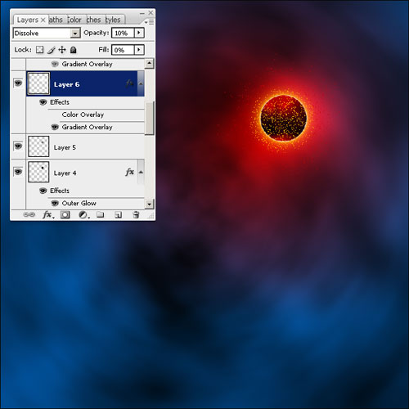Lock transparent pixels
The width and height of the screenshot is (409, 409).
pyautogui.click(x=40, y=50)
